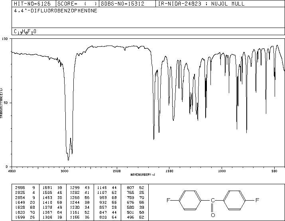Select the 1244 peak table entry
The image size is (285, 221).
[x=80, y=202]
